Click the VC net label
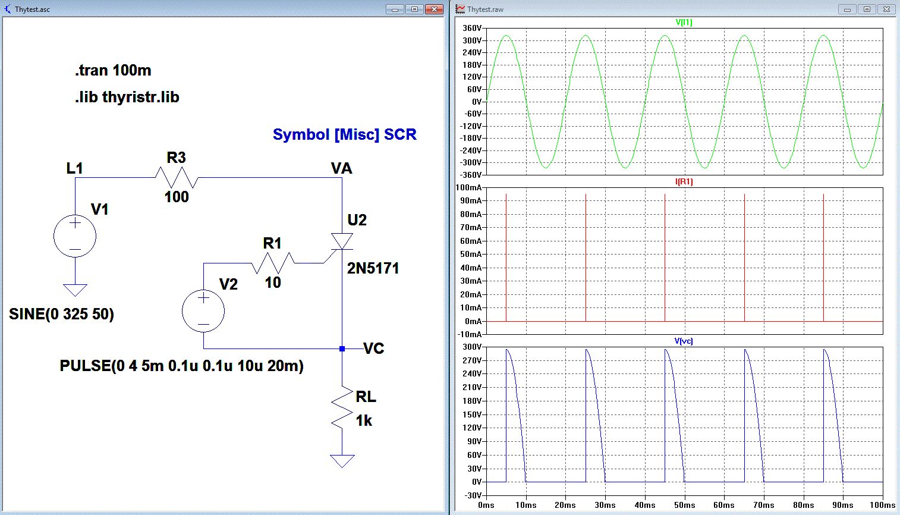The height and width of the screenshot is (515, 900). pos(373,348)
